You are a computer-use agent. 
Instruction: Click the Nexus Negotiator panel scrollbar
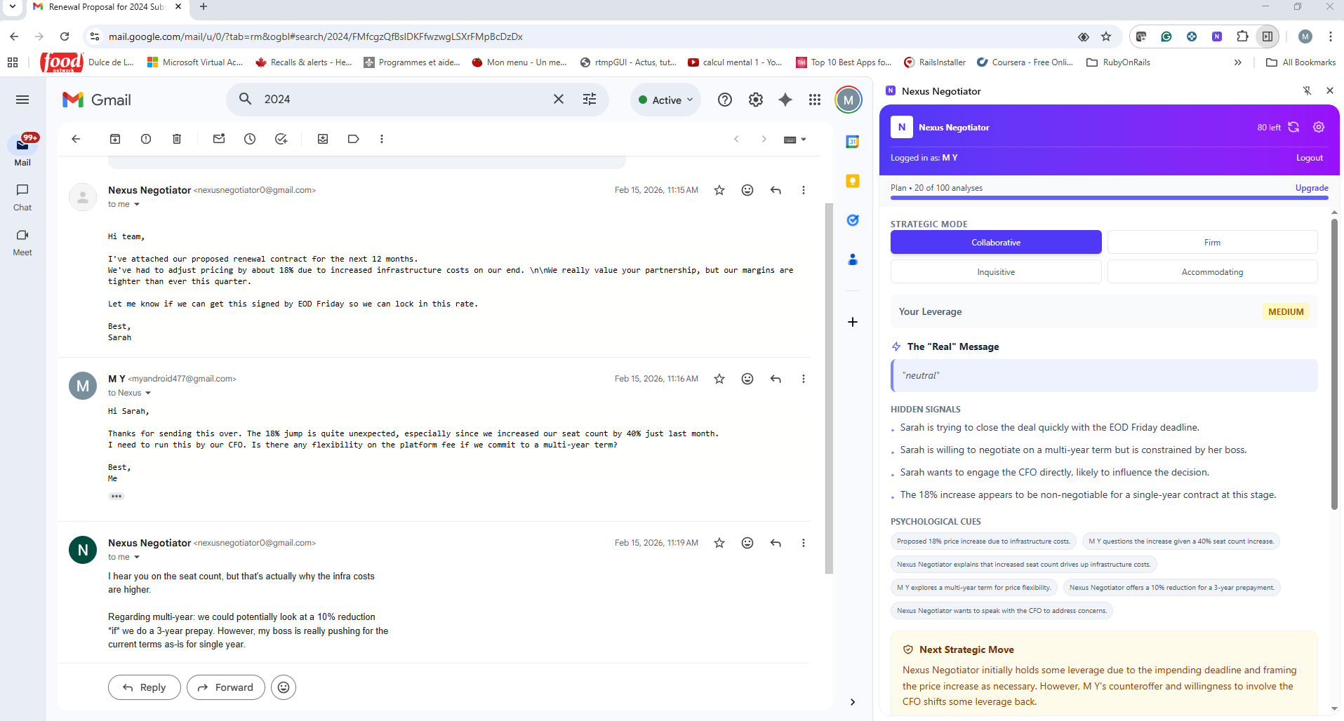click(x=1334, y=365)
